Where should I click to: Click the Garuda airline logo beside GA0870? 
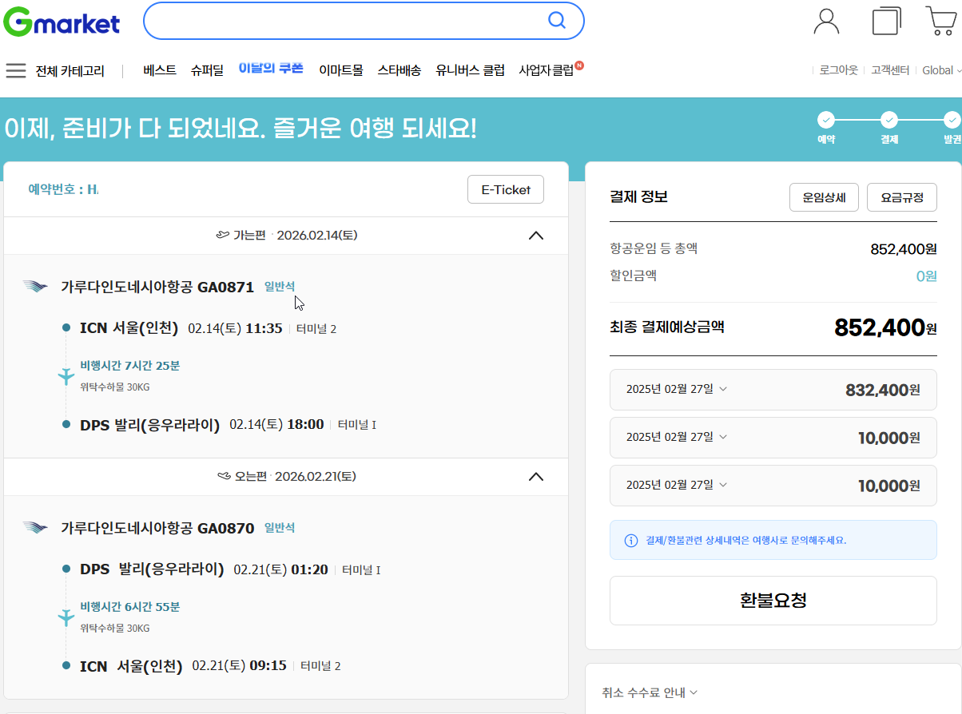coord(35,528)
